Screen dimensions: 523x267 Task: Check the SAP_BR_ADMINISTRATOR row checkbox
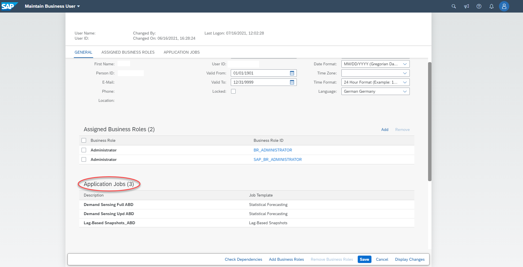coord(84,159)
